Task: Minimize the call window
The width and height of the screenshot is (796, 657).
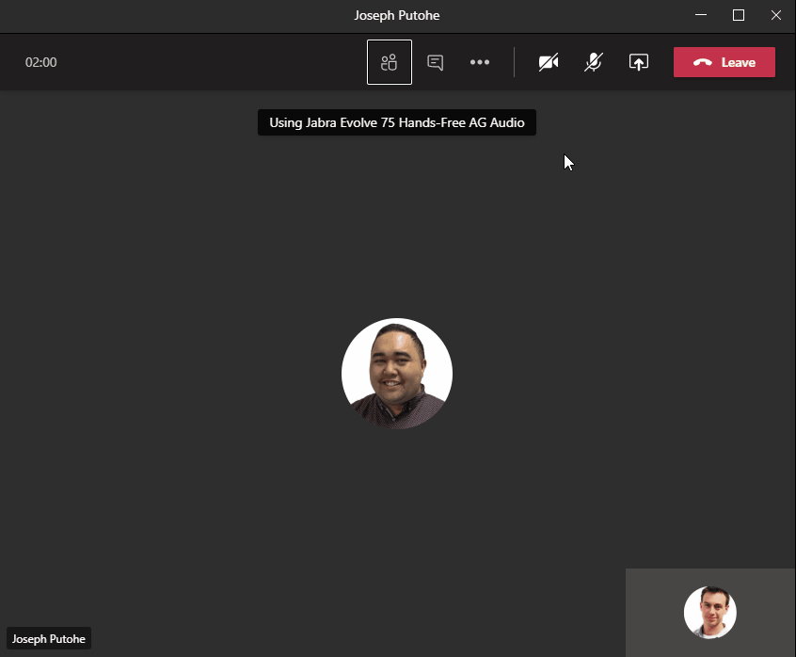Action: (701, 15)
